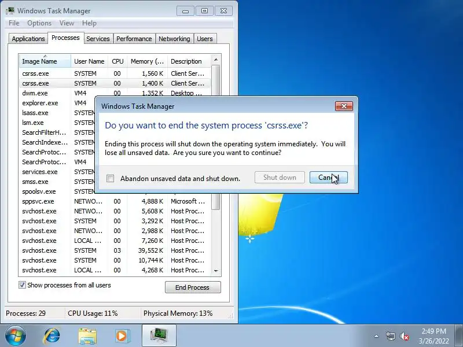Select svchost.exe row using 10,744 K

pyautogui.click(x=115, y=260)
